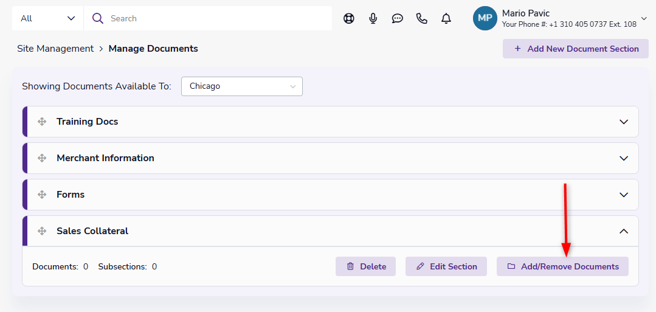Click the Documents: 0 count

(x=60, y=266)
